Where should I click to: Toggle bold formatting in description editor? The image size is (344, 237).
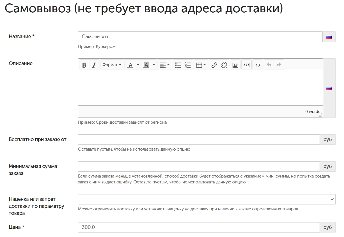pyautogui.click(x=84, y=65)
